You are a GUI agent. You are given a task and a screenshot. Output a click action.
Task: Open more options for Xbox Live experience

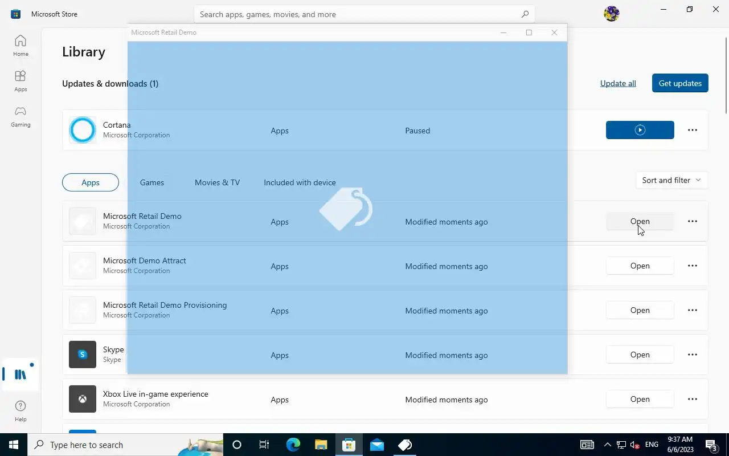[x=693, y=399]
